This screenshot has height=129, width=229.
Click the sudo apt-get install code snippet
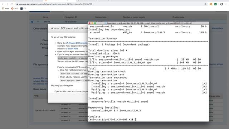74,81
